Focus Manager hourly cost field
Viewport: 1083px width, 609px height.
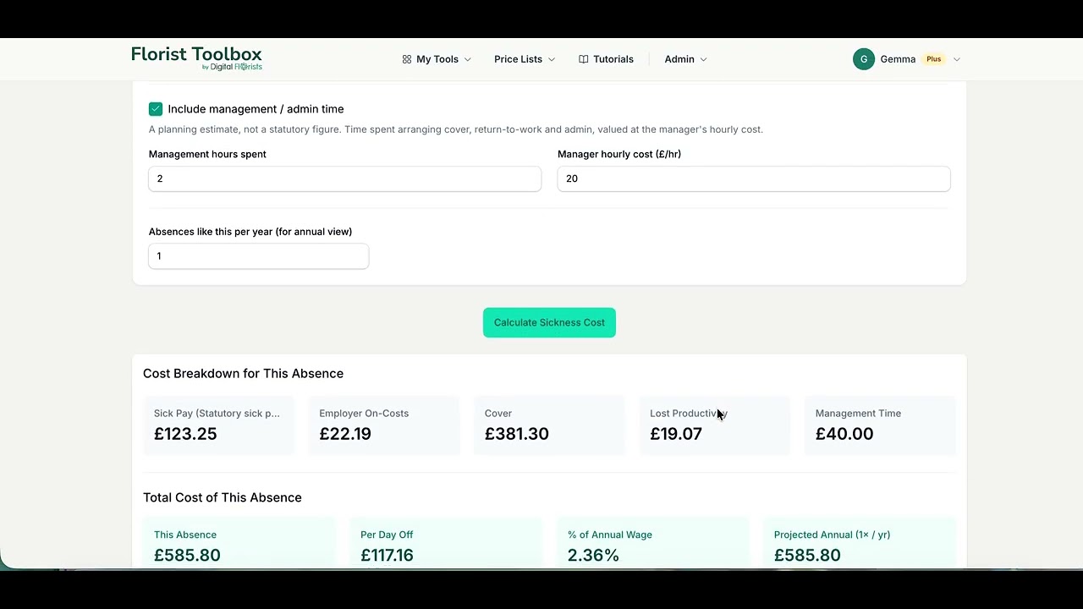point(754,178)
